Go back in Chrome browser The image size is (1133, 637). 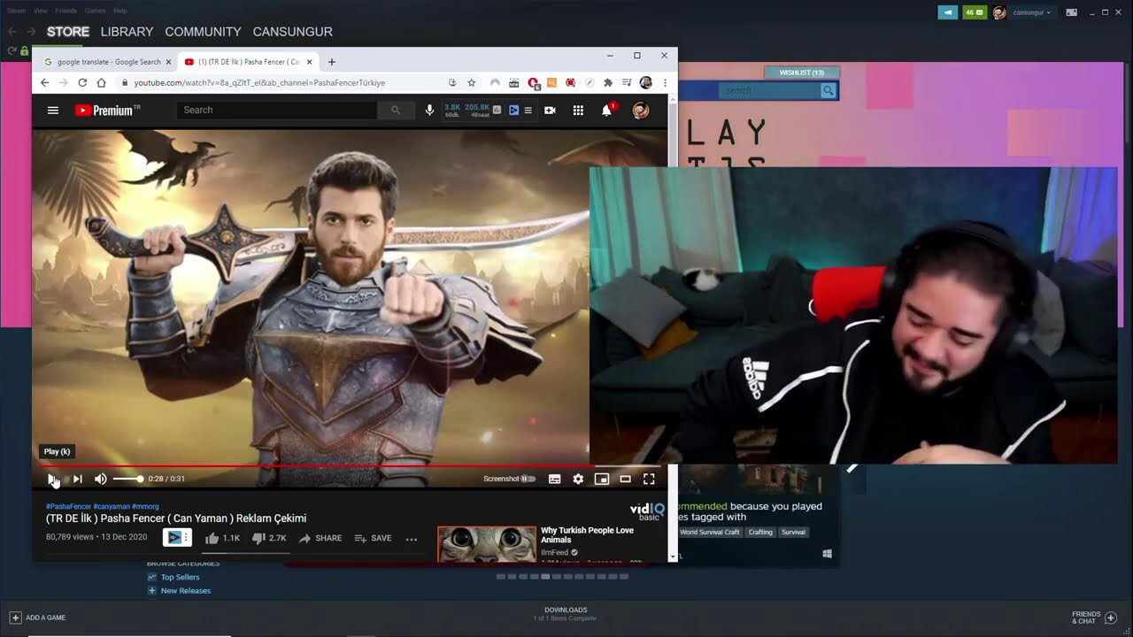(x=44, y=82)
